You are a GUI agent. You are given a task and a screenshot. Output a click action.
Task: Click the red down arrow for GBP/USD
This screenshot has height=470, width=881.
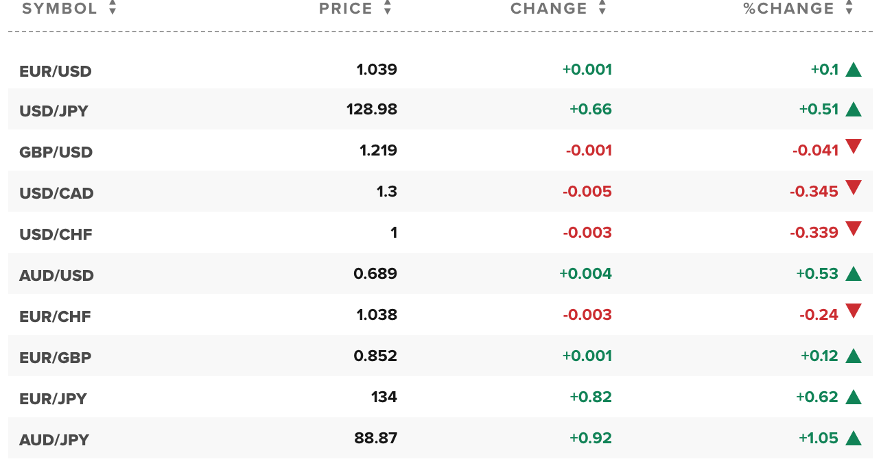[854, 147]
